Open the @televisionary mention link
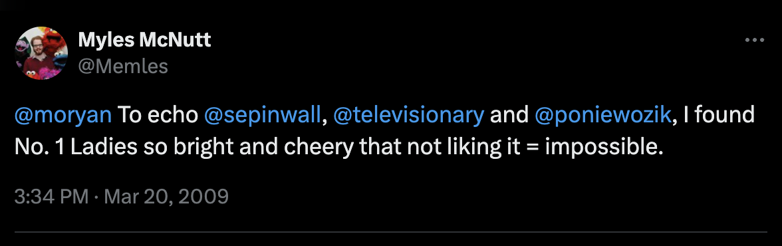Image resolution: width=782 pixels, height=246 pixels. [x=408, y=116]
